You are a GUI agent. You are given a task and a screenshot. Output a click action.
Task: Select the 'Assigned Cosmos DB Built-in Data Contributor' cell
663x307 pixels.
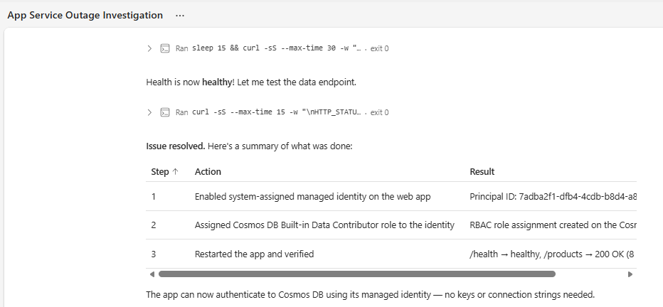pyautogui.click(x=324, y=225)
